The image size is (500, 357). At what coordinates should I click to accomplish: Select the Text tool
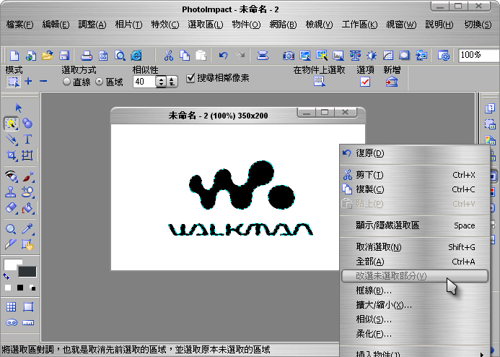(27, 139)
